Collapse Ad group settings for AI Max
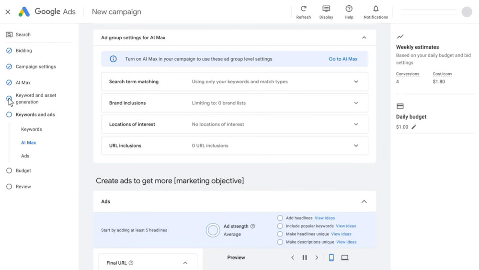This screenshot has height=270, width=479. point(364,37)
